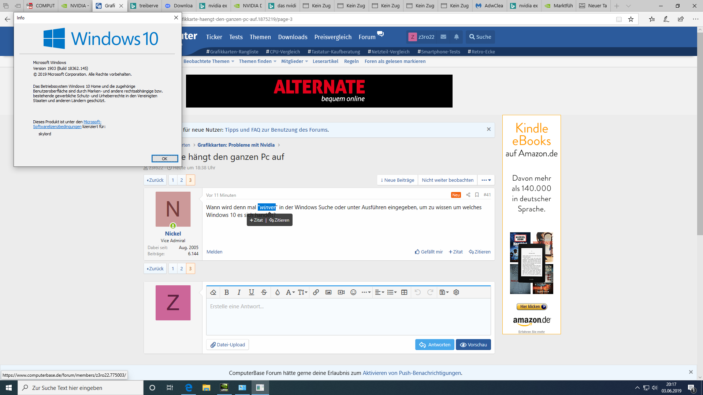
Task: Click the insert image icon
Action: coord(328,292)
